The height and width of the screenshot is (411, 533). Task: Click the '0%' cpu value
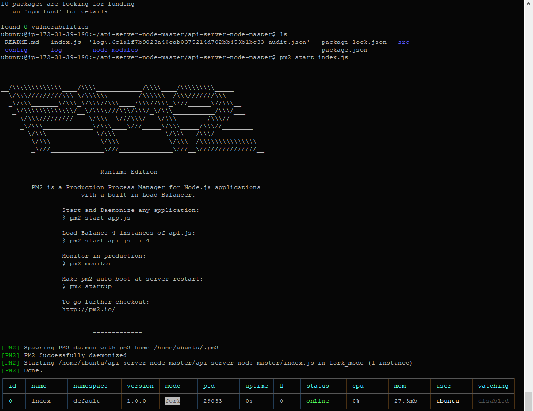tap(356, 401)
